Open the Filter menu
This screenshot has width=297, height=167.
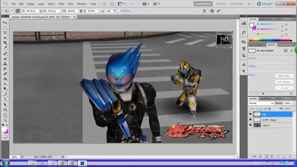(x=61, y=4)
